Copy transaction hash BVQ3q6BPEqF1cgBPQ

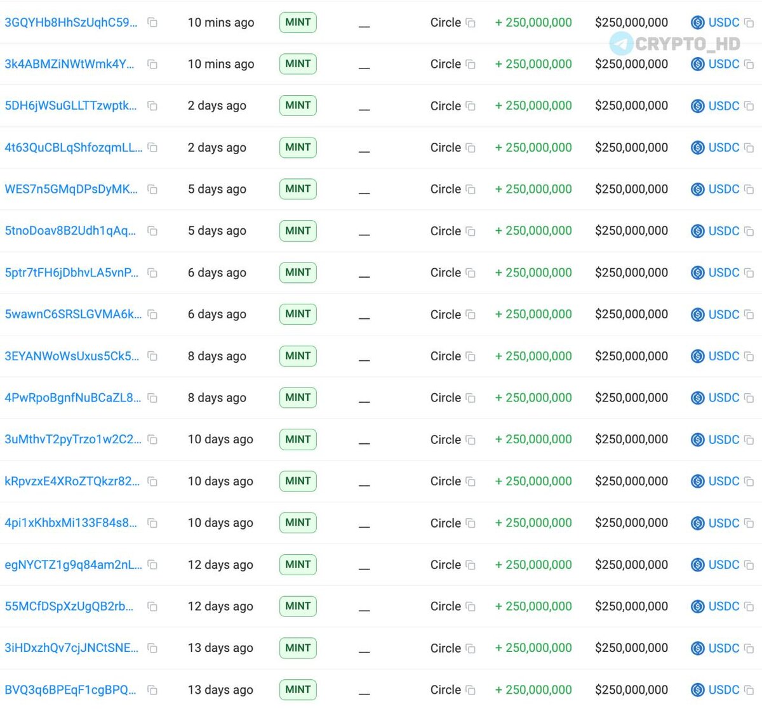152,689
